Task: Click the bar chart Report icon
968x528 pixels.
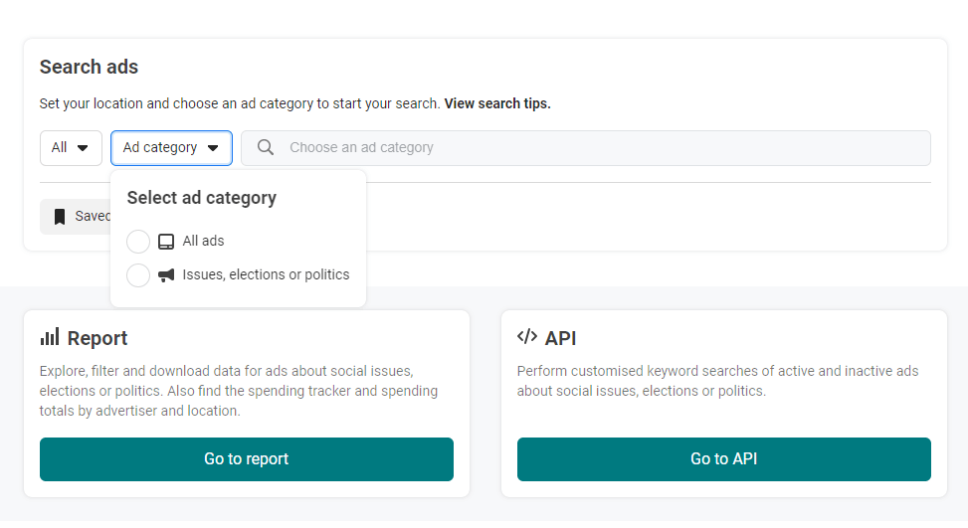Action: [50, 337]
